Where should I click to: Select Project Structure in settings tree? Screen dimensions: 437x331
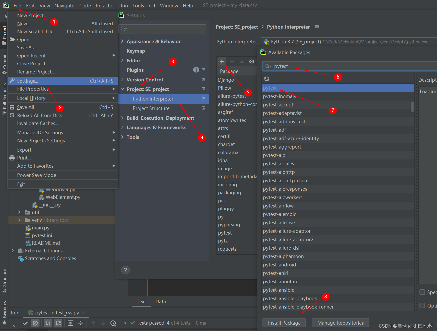(x=163, y=108)
